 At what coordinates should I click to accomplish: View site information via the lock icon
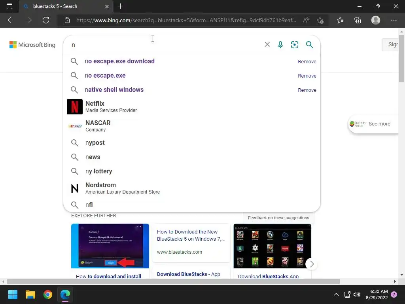tap(67, 20)
